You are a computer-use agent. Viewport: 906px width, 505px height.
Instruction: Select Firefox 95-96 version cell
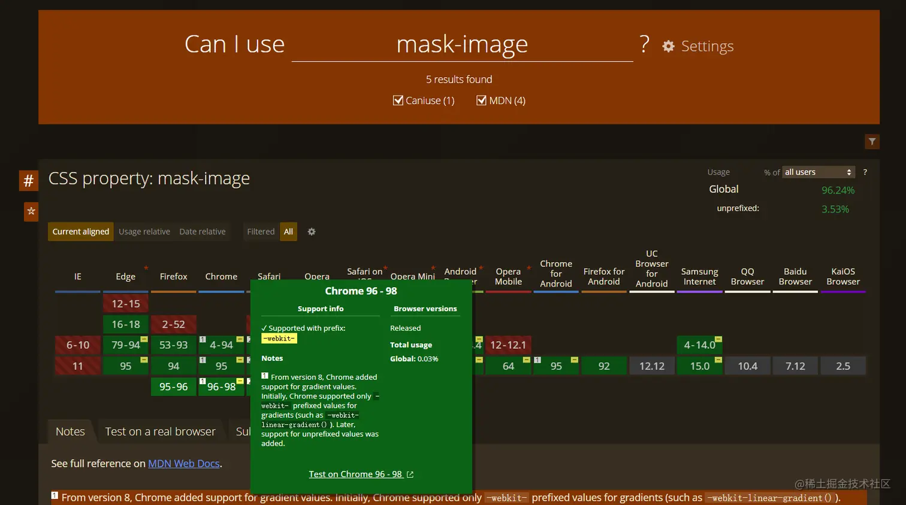click(174, 387)
